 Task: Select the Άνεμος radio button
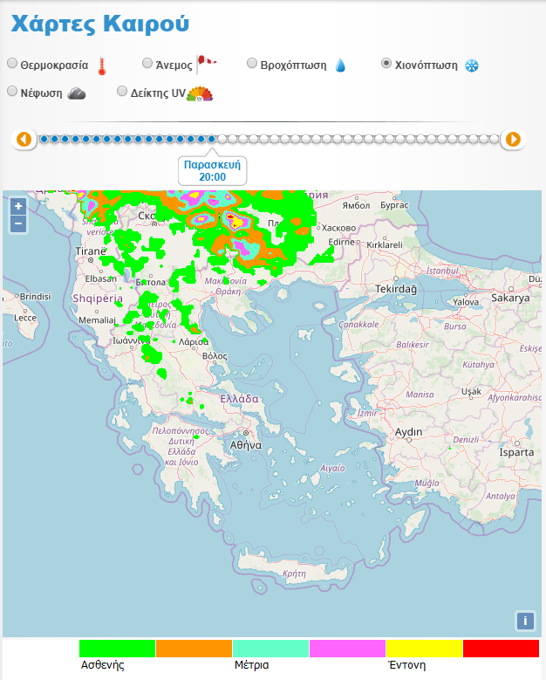pos(147,64)
